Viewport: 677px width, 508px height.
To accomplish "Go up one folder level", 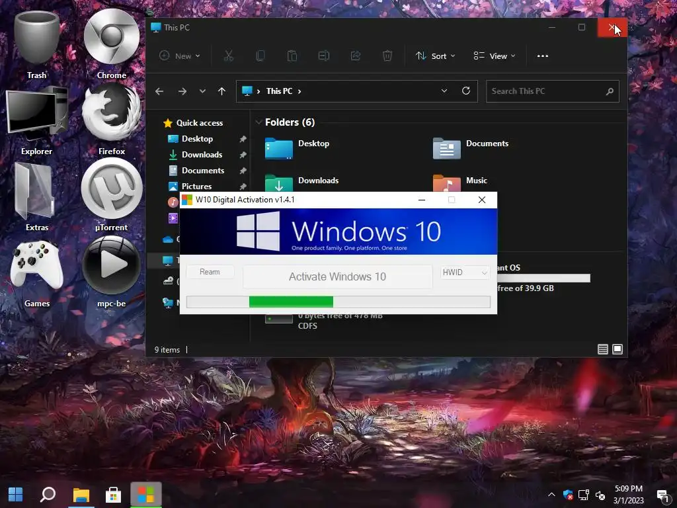I will coord(222,91).
